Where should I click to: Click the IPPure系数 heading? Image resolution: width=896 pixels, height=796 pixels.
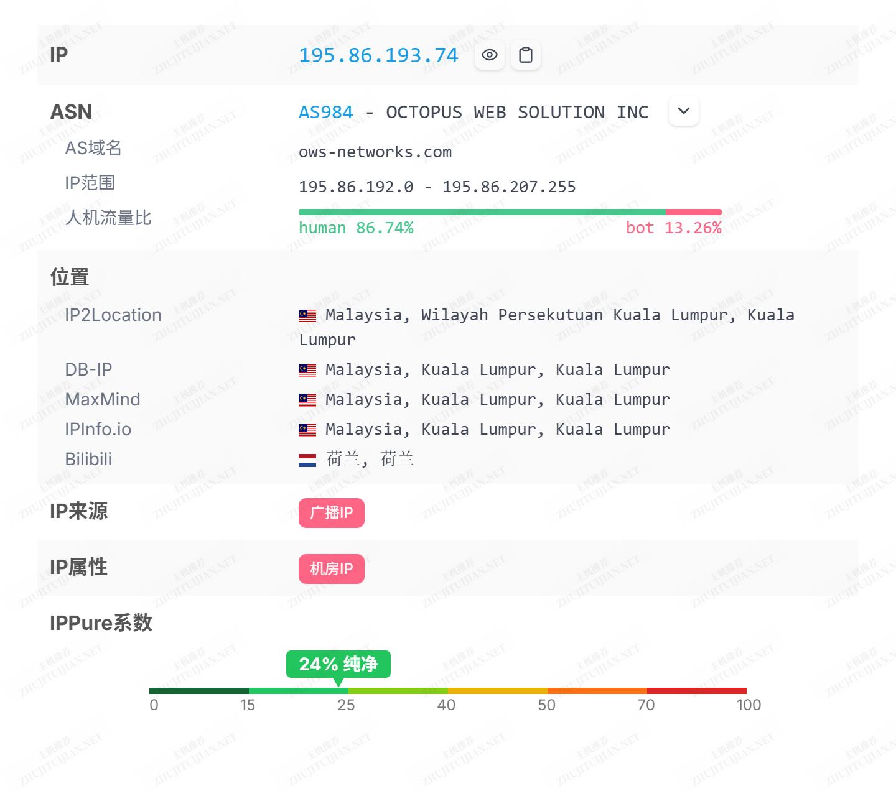click(x=101, y=623)
